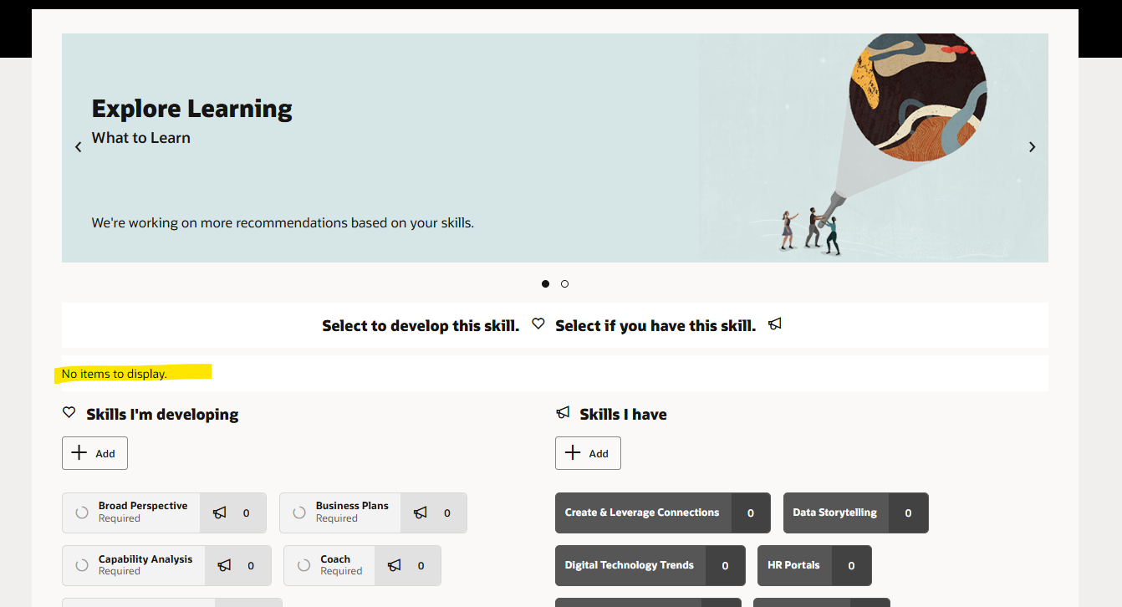This screenshot has width=1122, height=607.
Task: Open the Coach skill name
Action: 335,559
